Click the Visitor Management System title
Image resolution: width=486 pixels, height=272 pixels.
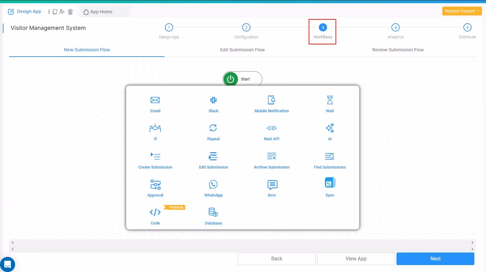pyautogui.click(x=48, y=28)
